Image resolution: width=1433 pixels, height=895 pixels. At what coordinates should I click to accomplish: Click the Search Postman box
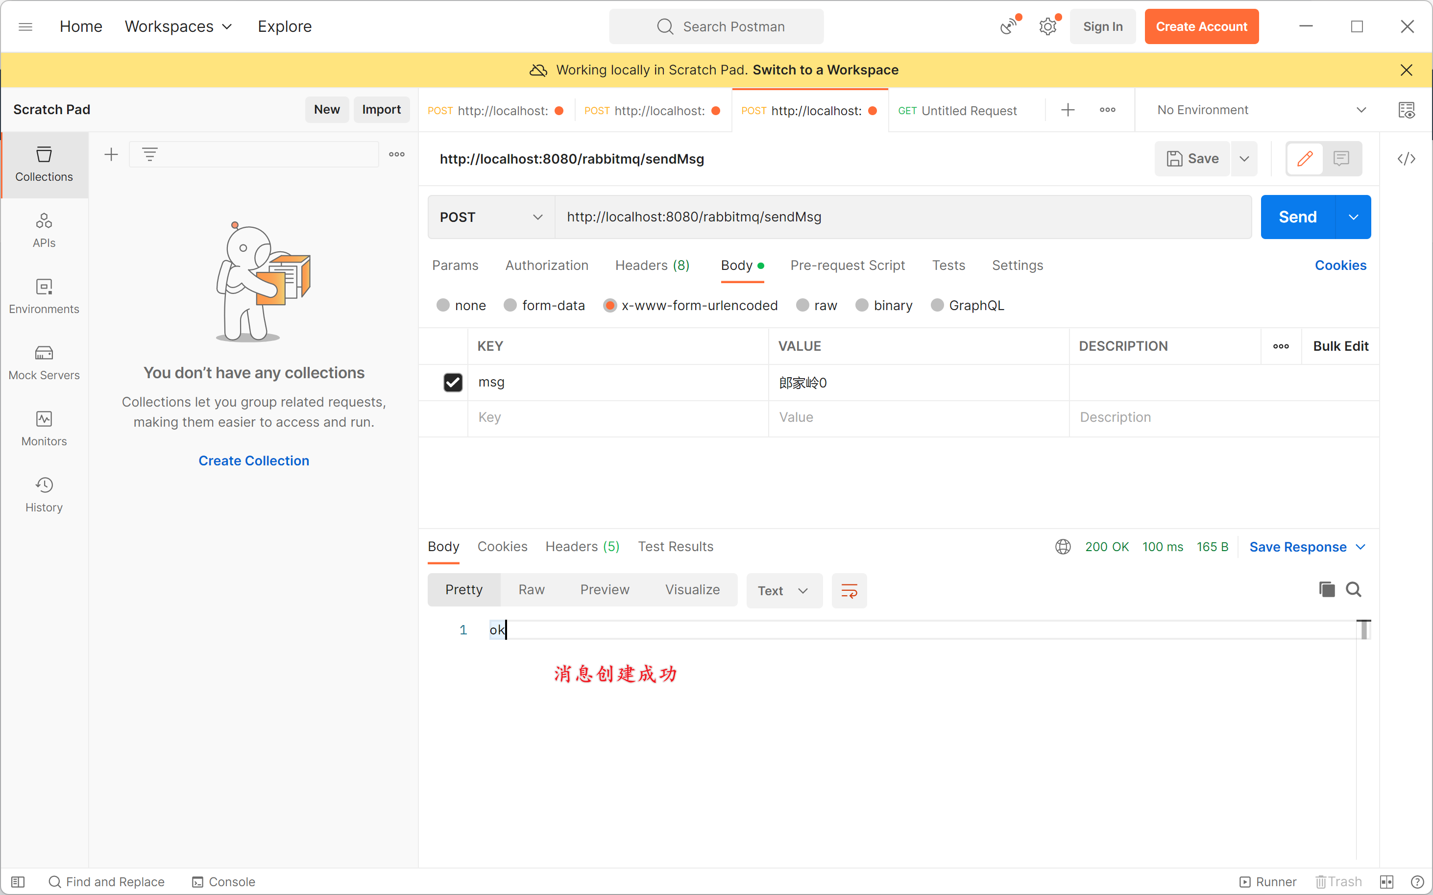pyautogui.click(x=716, y=26)
